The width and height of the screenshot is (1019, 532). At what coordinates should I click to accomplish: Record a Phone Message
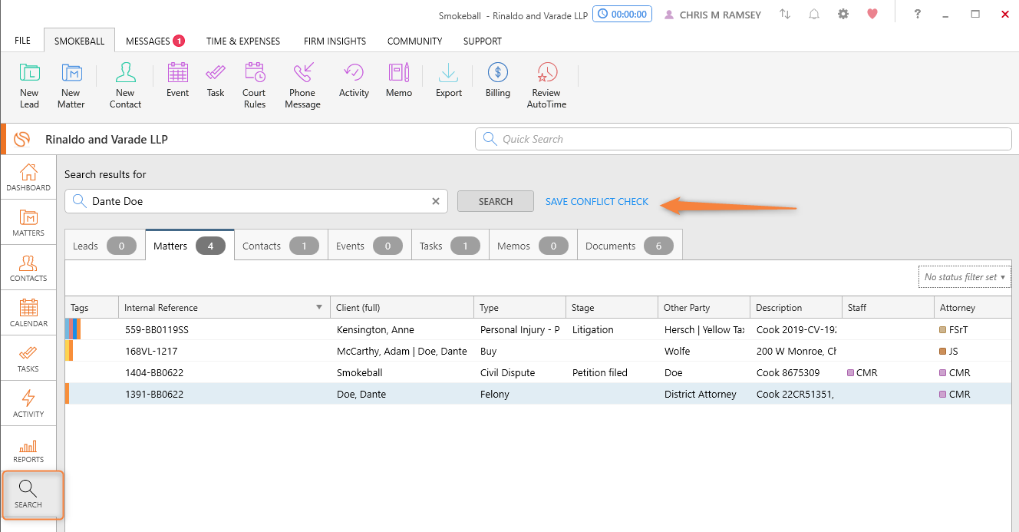[302, 85]
